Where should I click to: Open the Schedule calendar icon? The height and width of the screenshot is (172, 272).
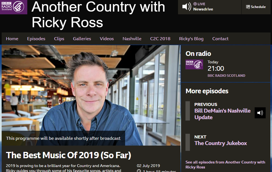click(248, 7)
